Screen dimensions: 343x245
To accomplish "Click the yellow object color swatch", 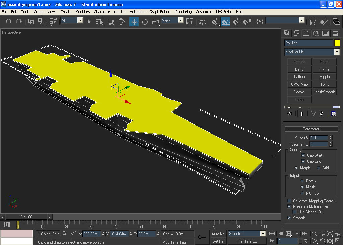I will (337, 43).
